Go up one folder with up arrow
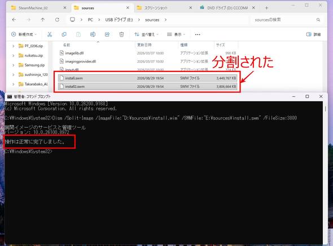333x246 pixels. click(43, 20)
